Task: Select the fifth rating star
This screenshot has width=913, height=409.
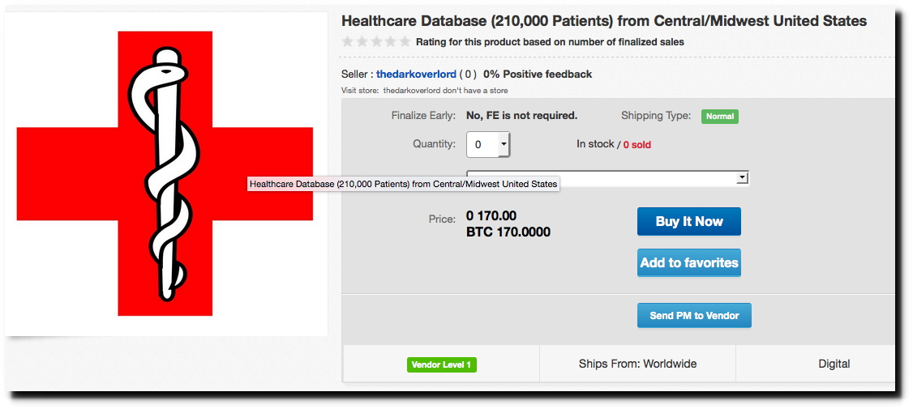Action: [x=405, y=42]
